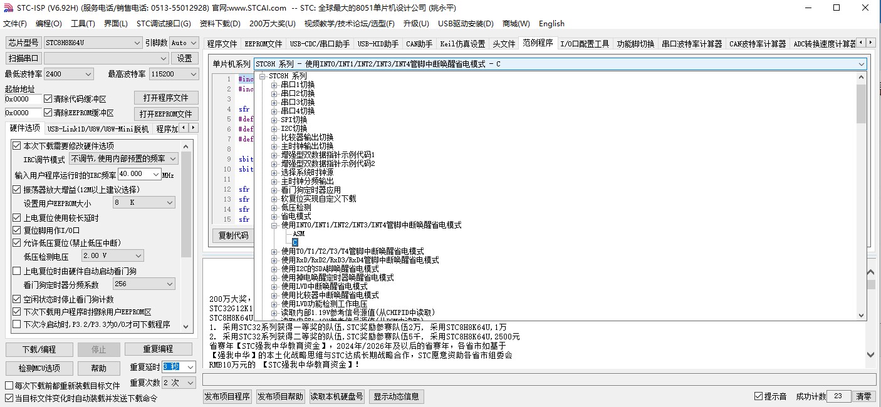Toggle 允许低压复位 checkbox
The height and width of the screenshot is (407, 881).
(17, 242)
